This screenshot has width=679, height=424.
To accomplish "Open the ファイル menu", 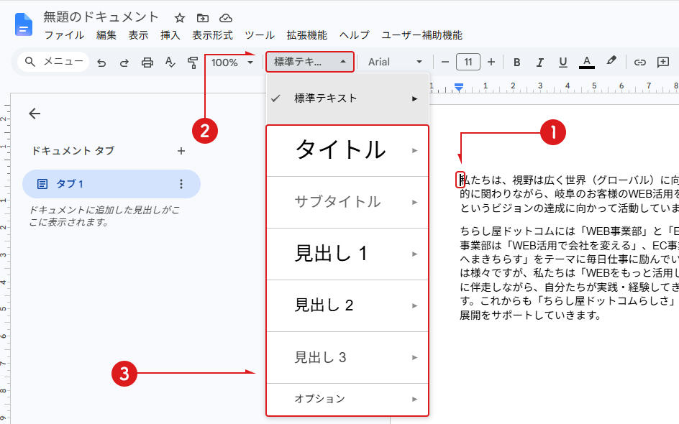I will tap(64, 35).
